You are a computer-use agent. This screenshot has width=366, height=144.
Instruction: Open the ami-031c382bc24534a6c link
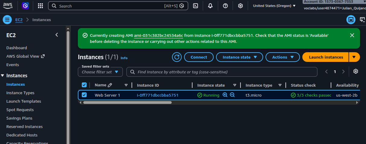click(x=159, y=35)
